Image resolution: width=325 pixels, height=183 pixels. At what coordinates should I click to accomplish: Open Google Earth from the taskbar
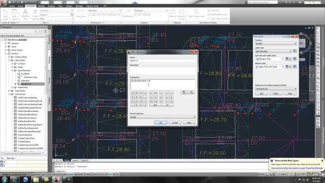coord(25,179)
